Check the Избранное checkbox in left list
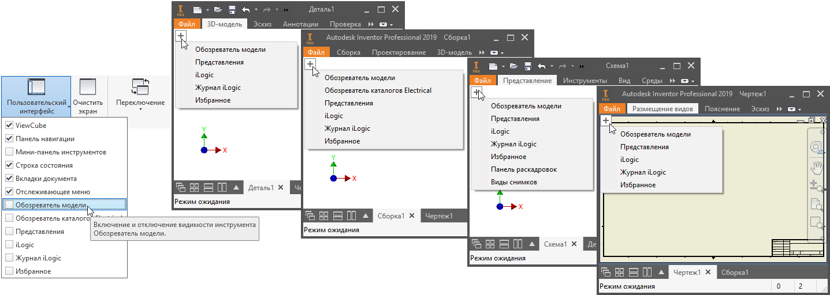The height and width of the screenshot is (295, 830). (9, 271)
